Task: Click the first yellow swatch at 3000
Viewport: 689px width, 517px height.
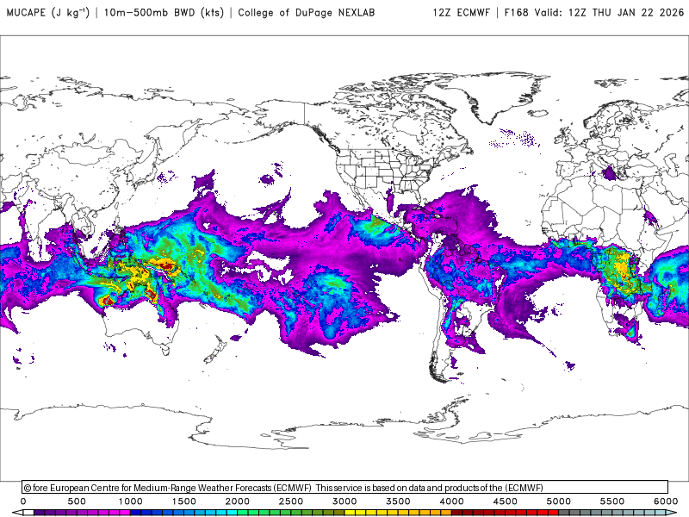Action: click(x=351, y=513)
